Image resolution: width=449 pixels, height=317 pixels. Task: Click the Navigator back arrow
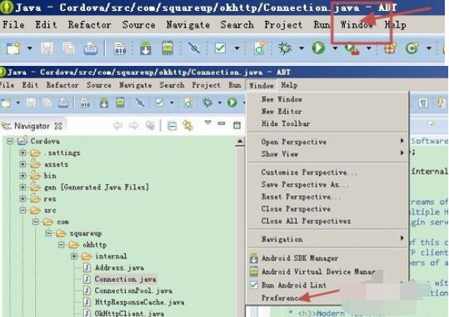click(x=118, y=125)
